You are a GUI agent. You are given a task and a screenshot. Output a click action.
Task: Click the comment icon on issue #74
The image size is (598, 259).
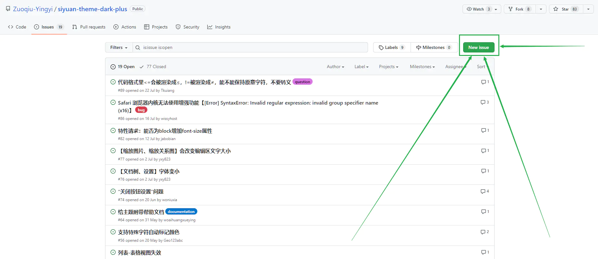click(x=483, y=191)
